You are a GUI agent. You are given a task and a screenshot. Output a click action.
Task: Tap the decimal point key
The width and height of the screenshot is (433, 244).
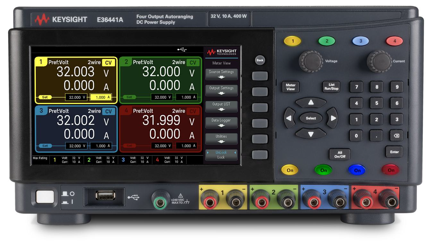click(377, 136)
